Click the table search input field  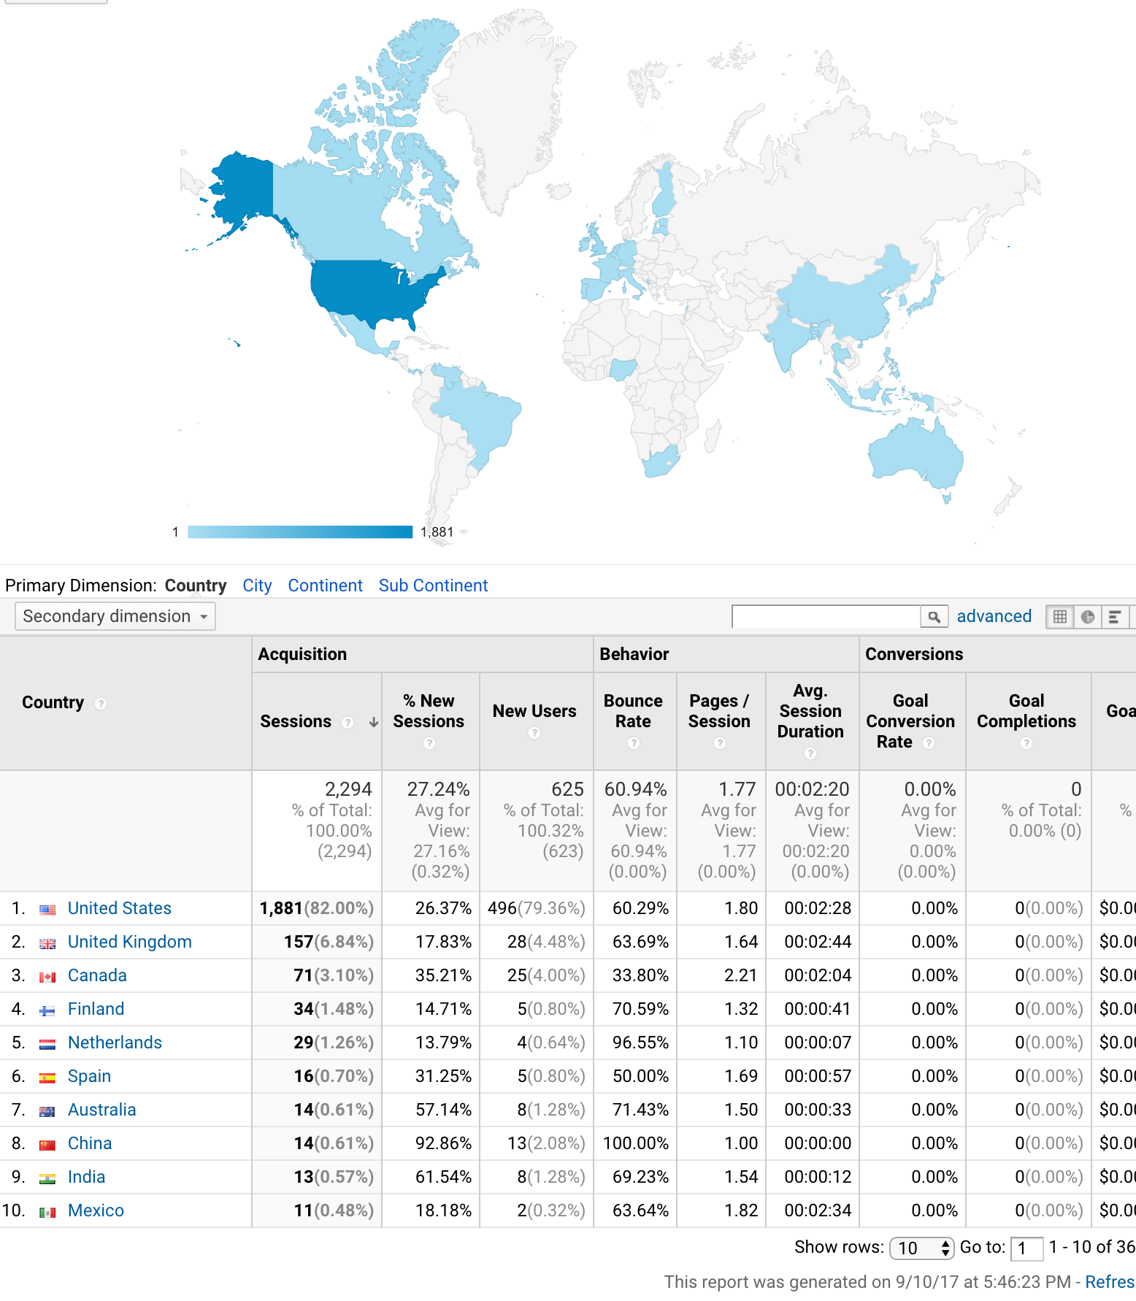[826, 617]
